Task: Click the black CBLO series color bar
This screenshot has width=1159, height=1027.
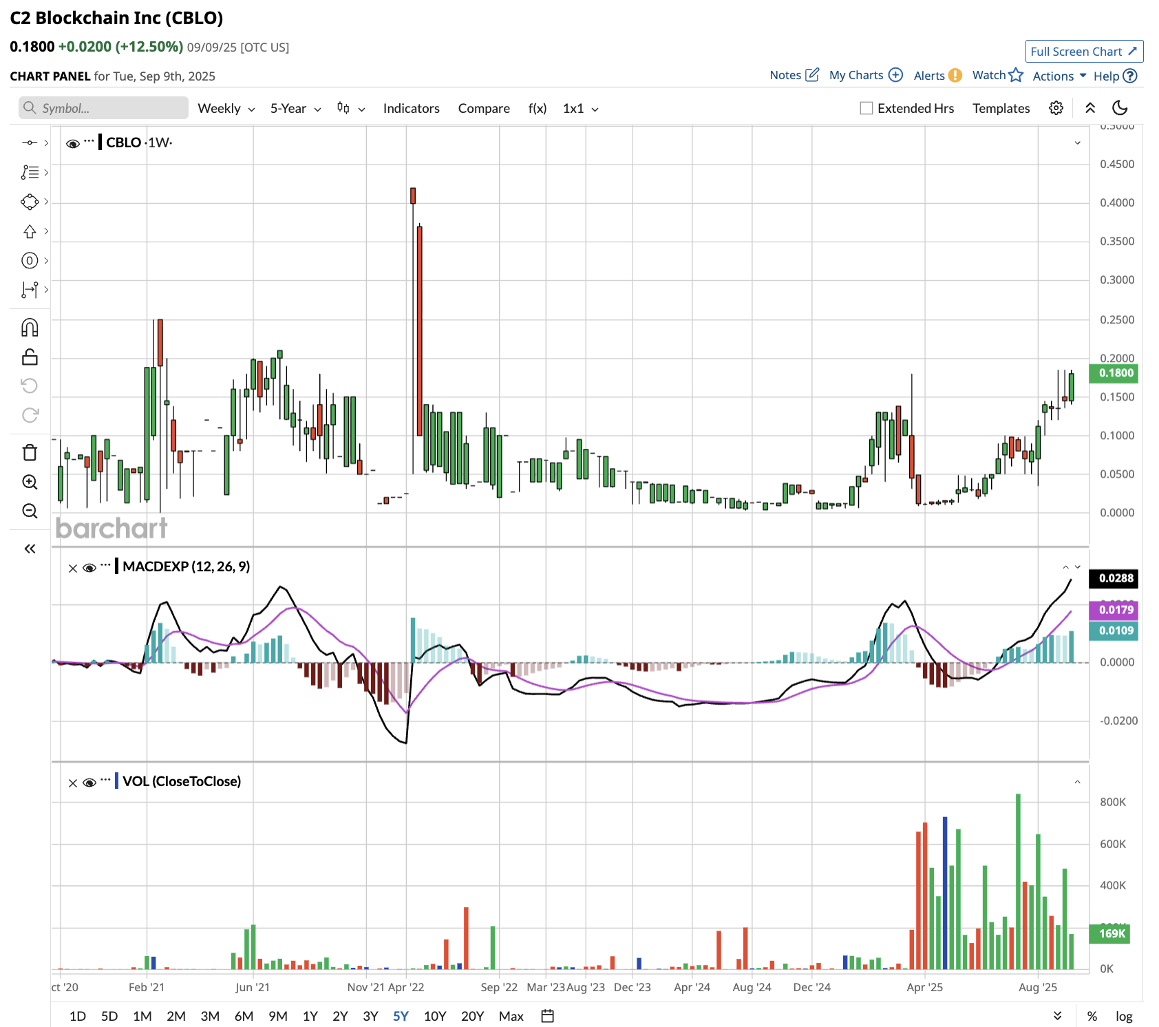Action: [100, 142]
